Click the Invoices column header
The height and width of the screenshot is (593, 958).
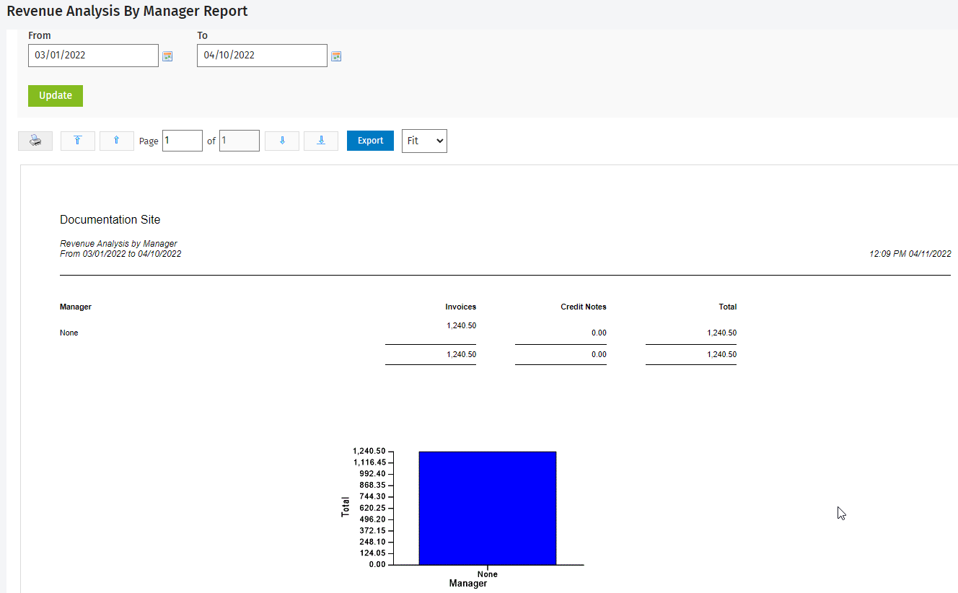461,307
